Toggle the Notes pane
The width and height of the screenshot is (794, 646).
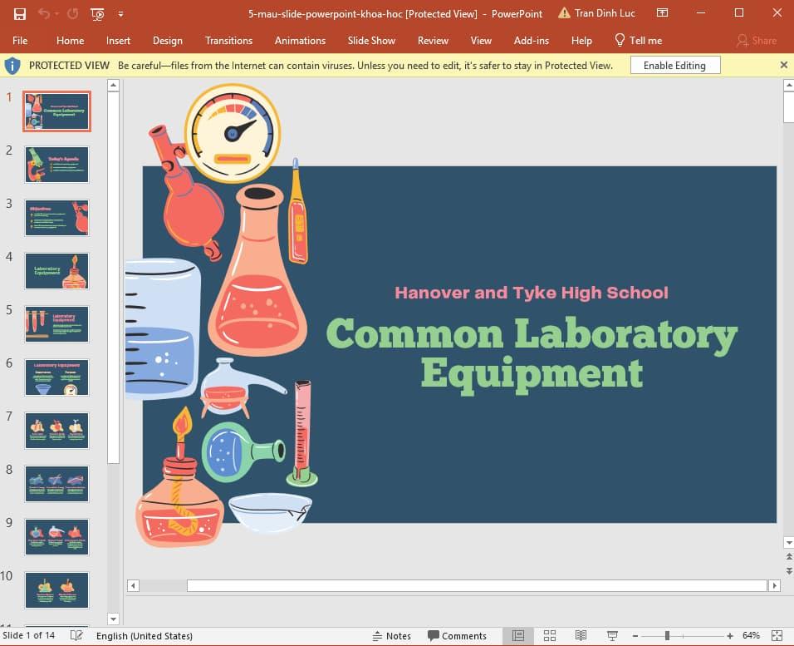(392, 636)
